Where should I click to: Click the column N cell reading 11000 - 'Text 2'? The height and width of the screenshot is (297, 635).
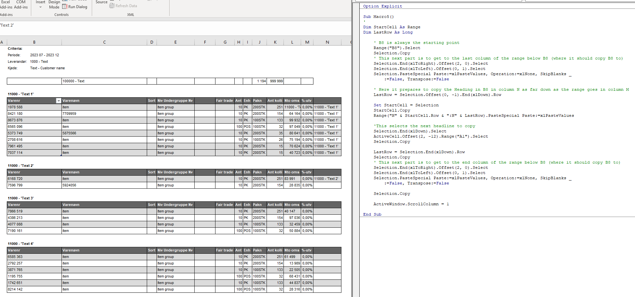(x=327, y=179)
